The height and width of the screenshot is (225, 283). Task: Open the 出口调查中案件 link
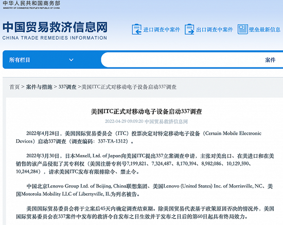click(215, 30)
